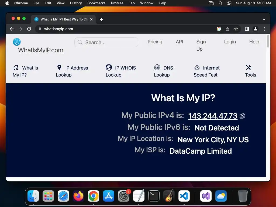Bookmark this page with the star icon

(x=236, y=29)
